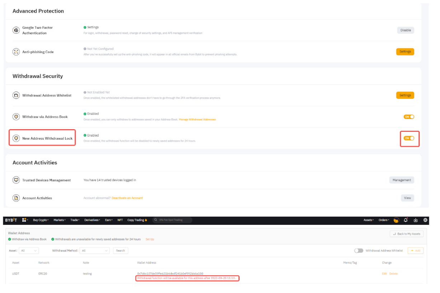Toggle Withdraw via Address Book switch
Viewport: 440px width, 293px height.
[x=409, y=117]
